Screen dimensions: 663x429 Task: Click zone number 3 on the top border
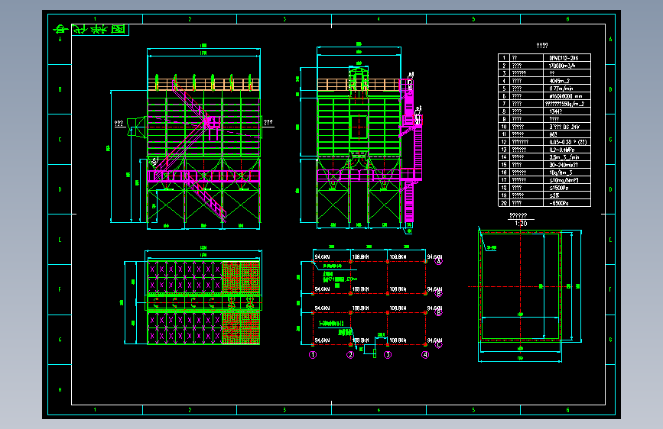coord(284,19)
